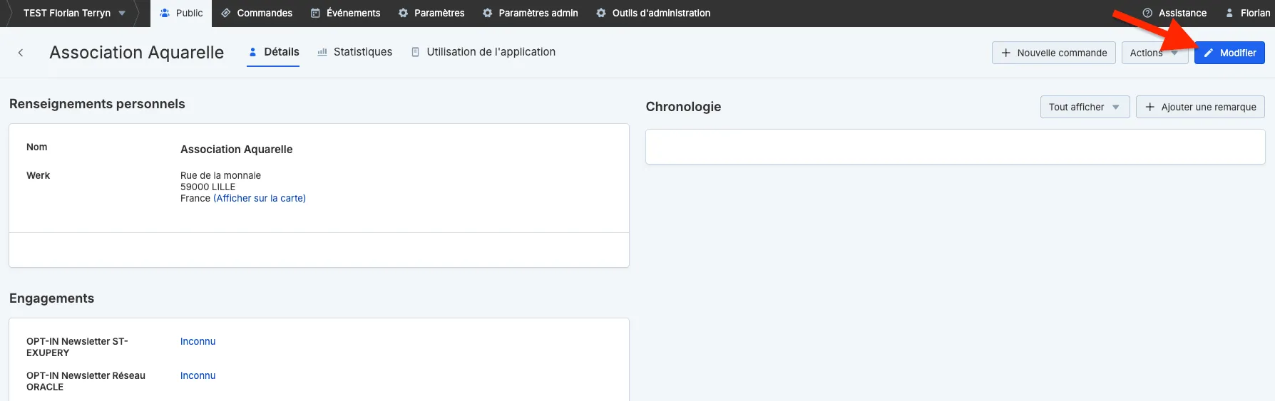Click the calendar icon beside Événements
Viewport: 1275px width, 401px height.
(x=315, y=13)
